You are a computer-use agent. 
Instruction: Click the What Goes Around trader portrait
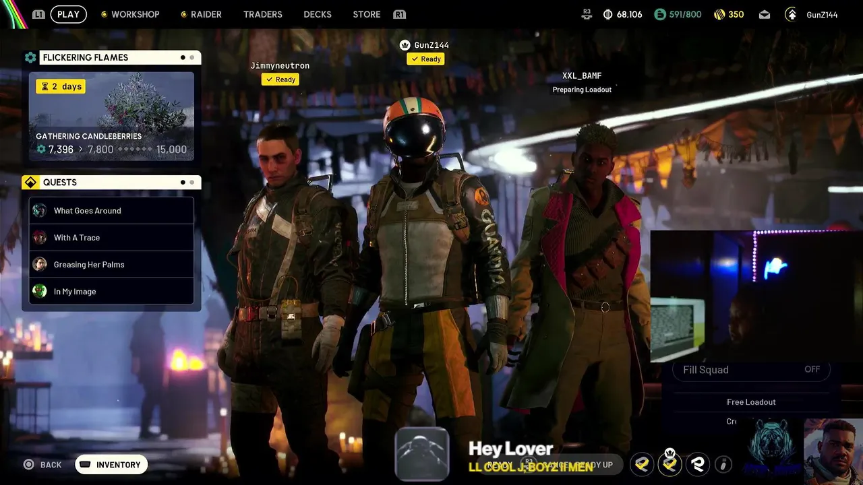pyautogui.click(x=40, y=211)
